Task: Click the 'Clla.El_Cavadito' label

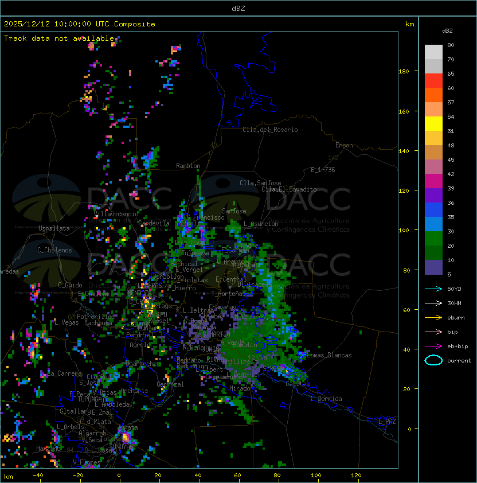Action: pyautogui.click(x=289, y=189)
